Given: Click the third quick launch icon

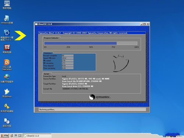Looking at the screenshot, I should point(20,136).
